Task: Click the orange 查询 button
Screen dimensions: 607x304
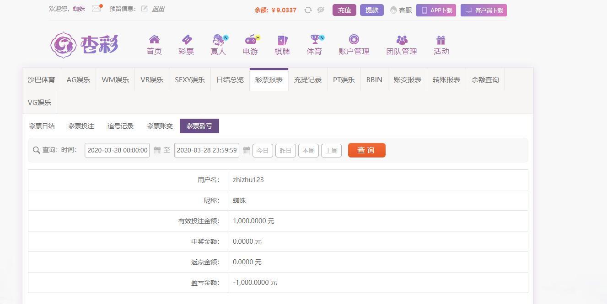Action: click(367, 150)
